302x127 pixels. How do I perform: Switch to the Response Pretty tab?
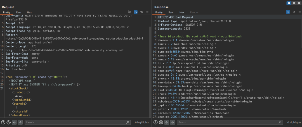(159, 12)
